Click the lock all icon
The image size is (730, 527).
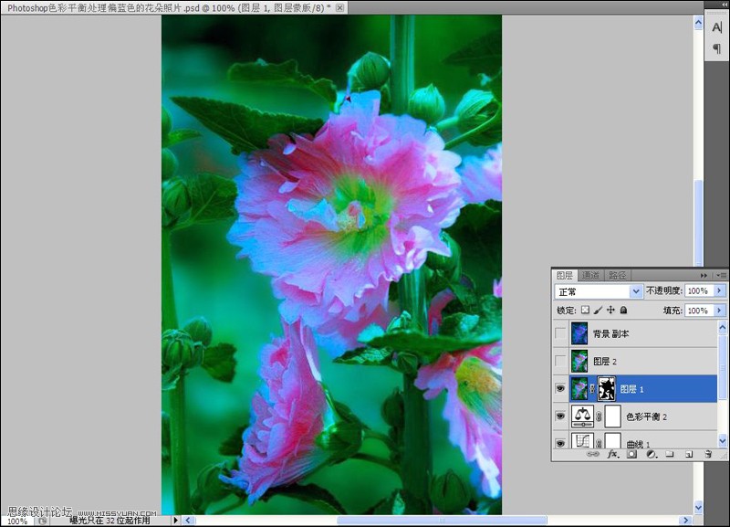click(x=621, y=310)
